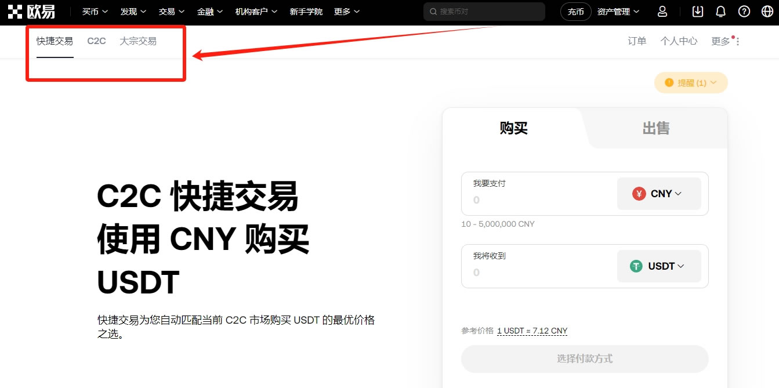The image size is (779, 388).
Task: Click the download app icon
Action: pos(698,12)
